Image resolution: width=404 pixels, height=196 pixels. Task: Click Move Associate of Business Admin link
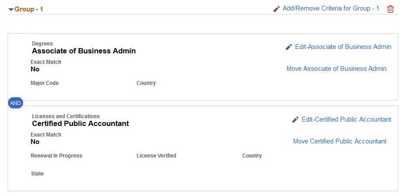[337, 69]
